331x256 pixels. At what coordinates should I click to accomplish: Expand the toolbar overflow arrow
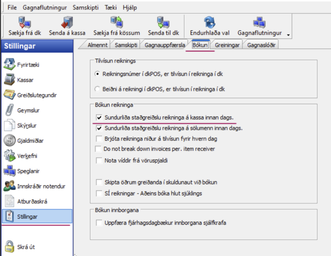click(288, 35)
